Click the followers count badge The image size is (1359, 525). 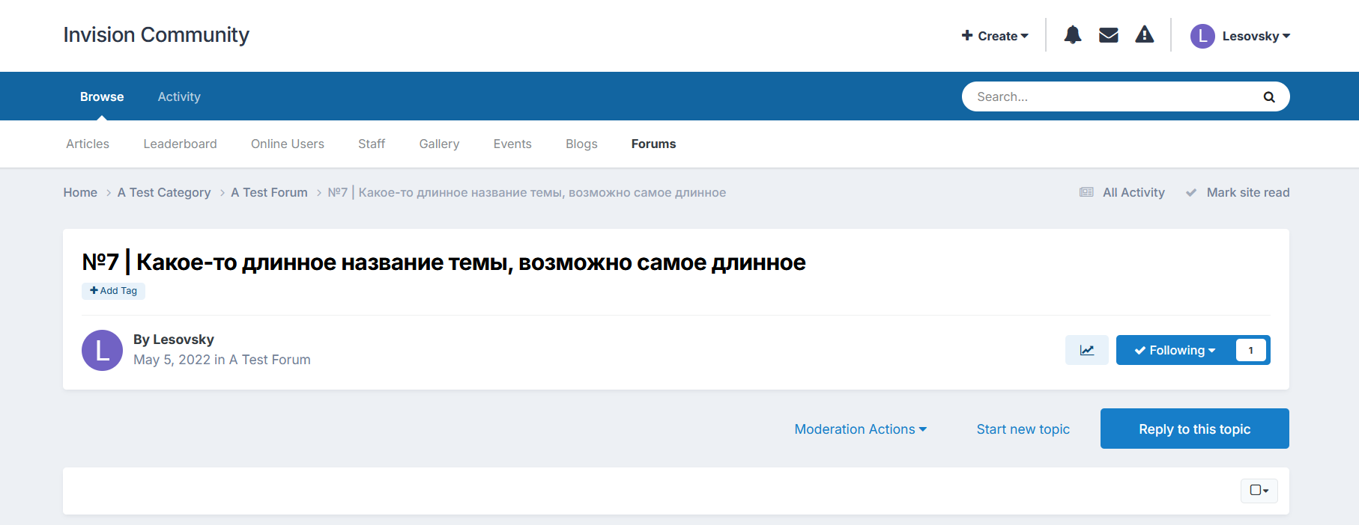pyautogui.click(x=1250, y=350)
